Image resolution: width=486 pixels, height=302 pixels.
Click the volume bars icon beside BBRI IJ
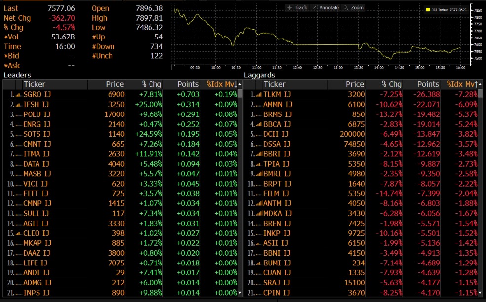coord(259,154)
